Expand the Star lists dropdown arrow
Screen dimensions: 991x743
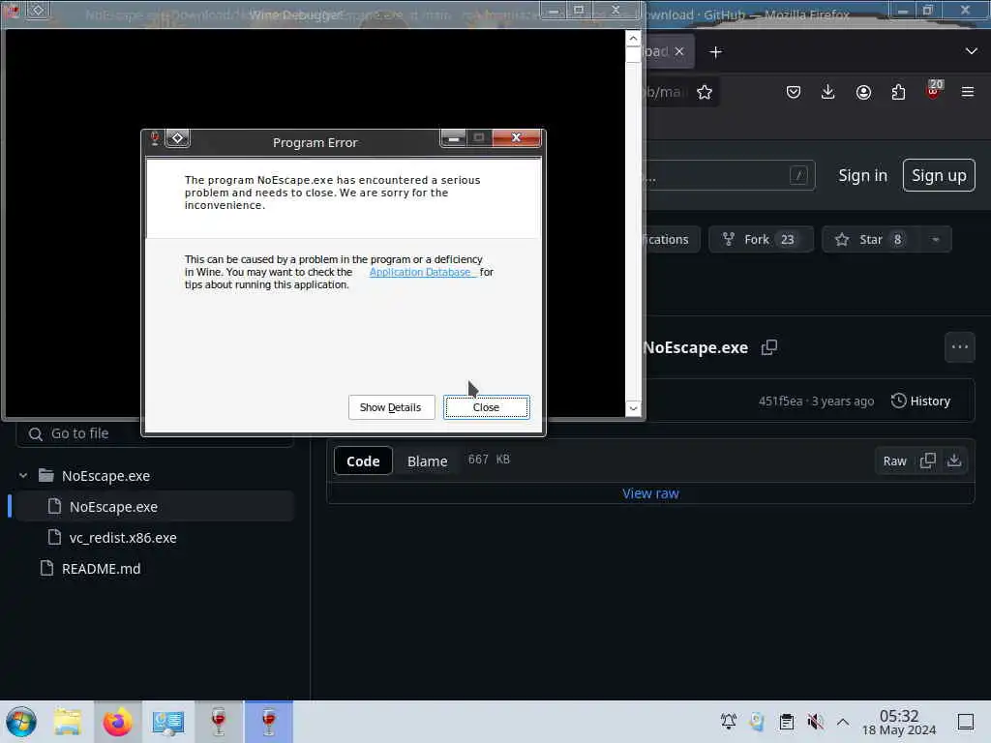(x=936, y=240)
